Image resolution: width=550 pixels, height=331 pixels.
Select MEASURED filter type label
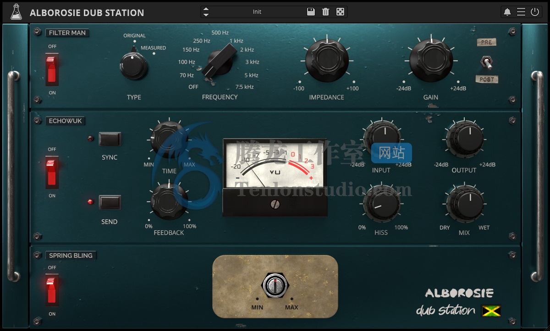tap(153, 48)
